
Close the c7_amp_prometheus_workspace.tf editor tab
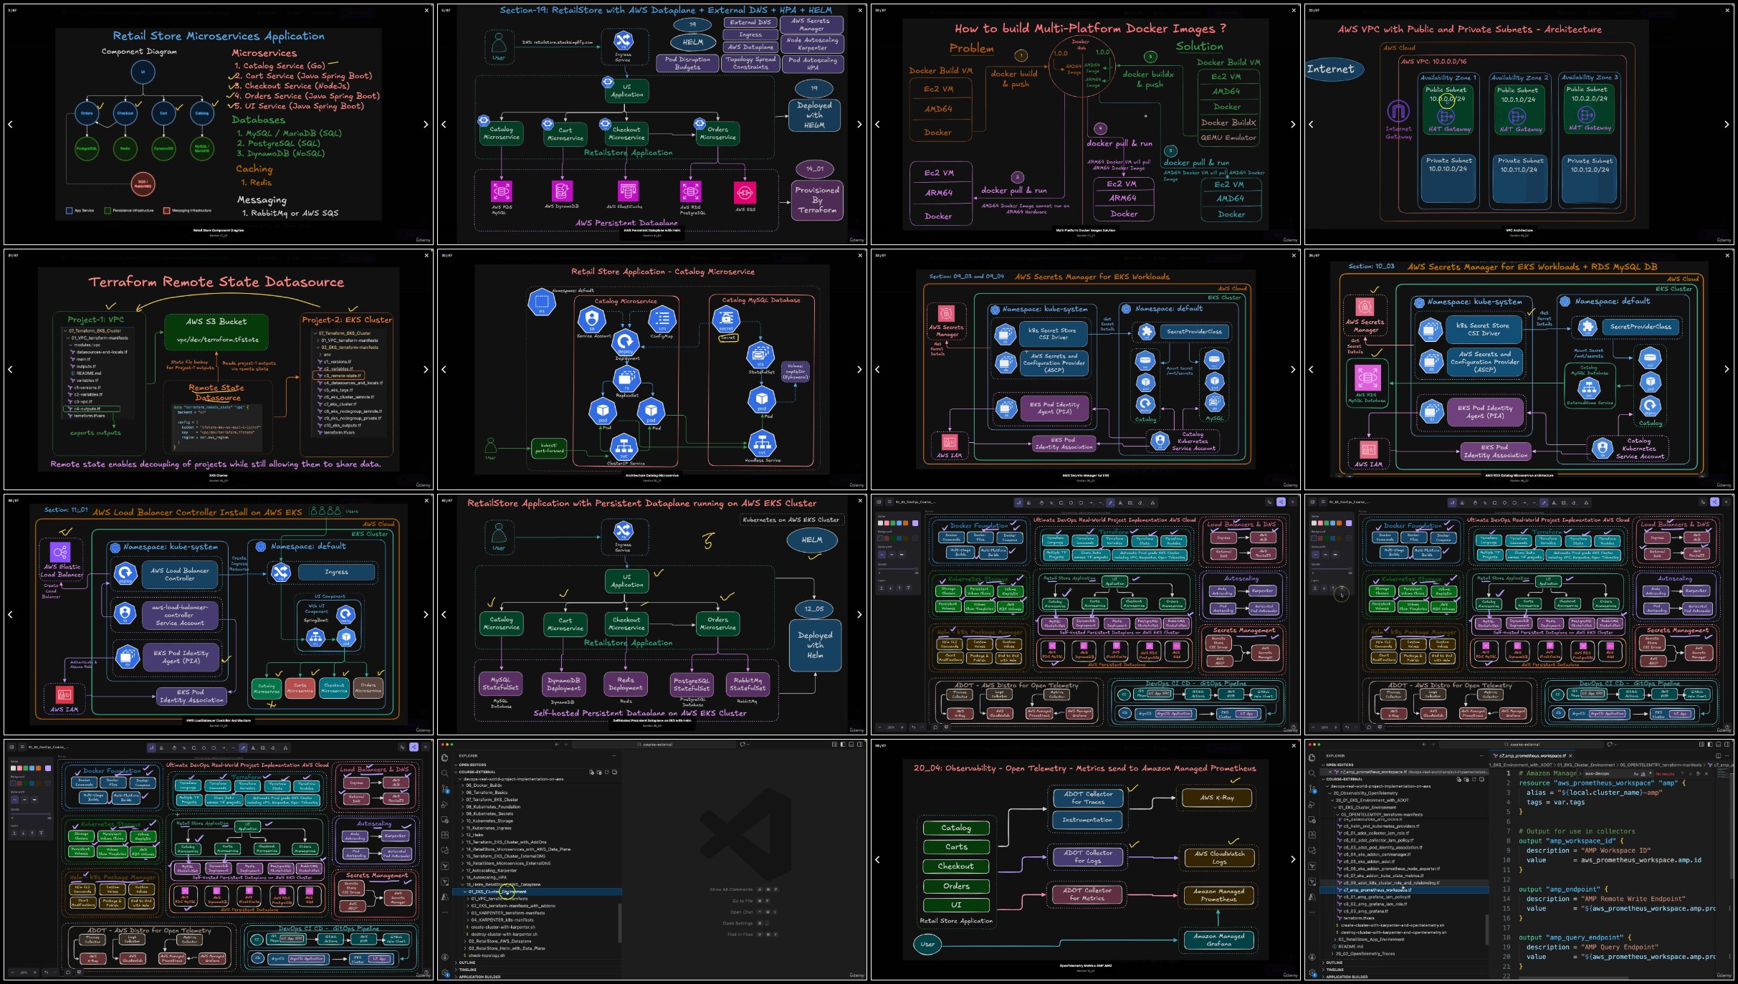(x=1570, y=755)
